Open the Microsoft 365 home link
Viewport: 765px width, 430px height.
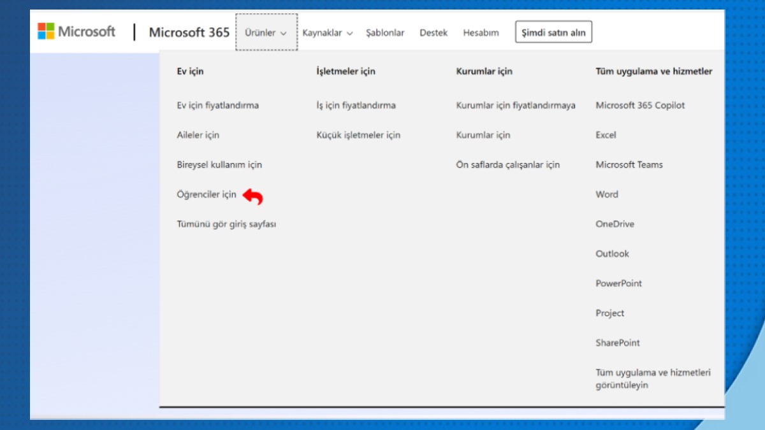point(189,32)
